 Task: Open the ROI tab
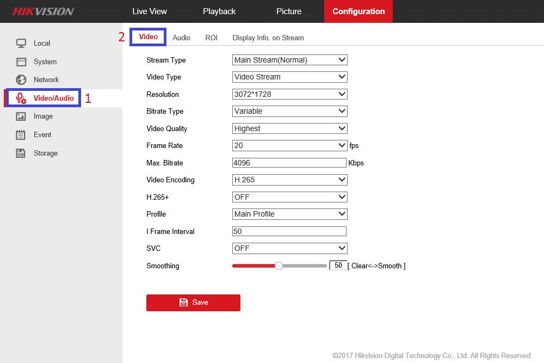click(211, 38)
